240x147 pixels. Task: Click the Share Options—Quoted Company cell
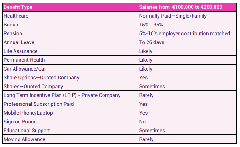click(x=70, y=78)
